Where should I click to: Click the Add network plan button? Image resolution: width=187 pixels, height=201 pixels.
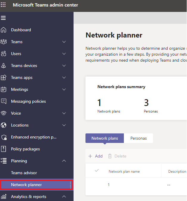pos(96,156)
